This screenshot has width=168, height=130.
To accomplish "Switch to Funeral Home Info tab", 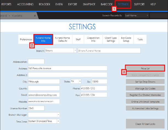I will click(42, 39).
